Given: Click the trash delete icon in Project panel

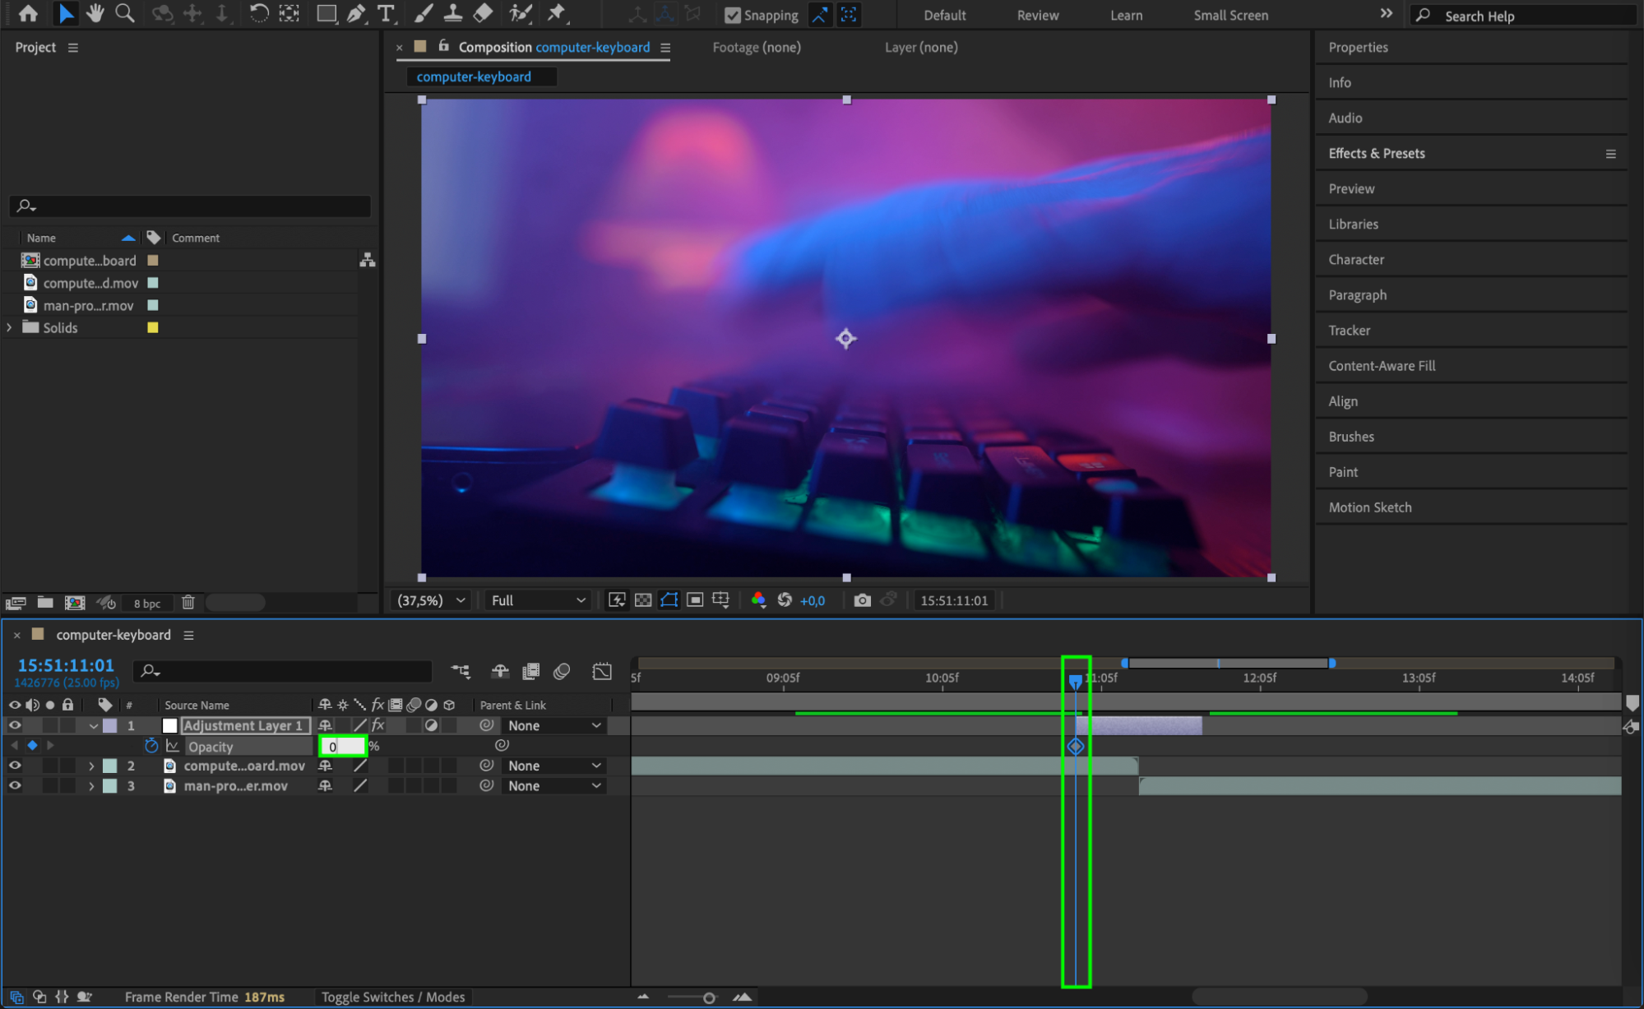Looking at the screenshot, I should click(188, 603).
